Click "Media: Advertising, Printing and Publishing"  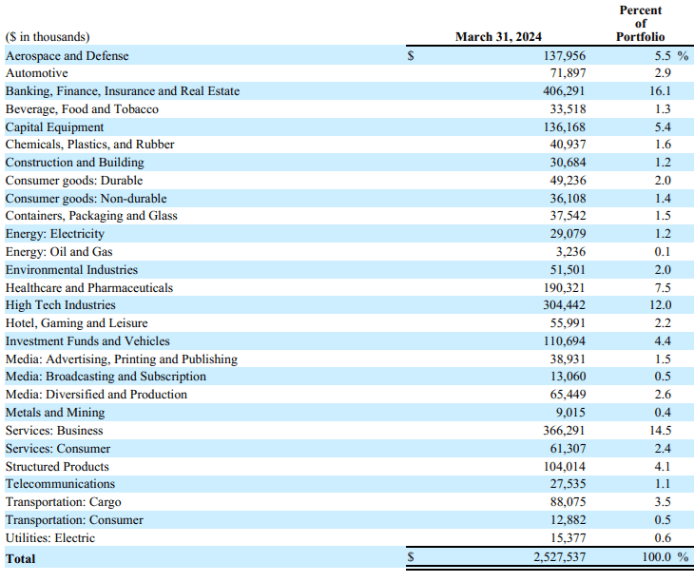tap(122, 359)
